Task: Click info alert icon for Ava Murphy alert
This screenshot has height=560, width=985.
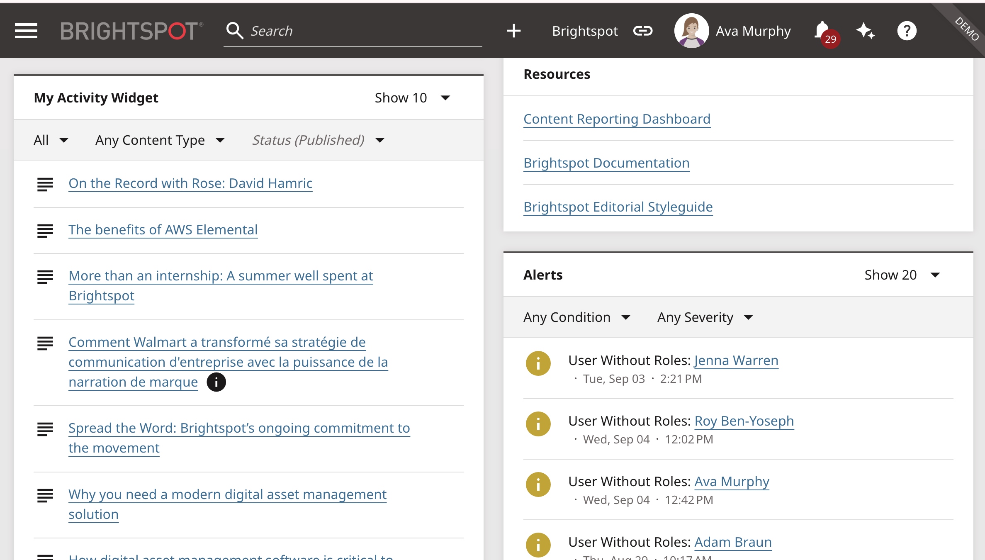Action: click(538, 485)
